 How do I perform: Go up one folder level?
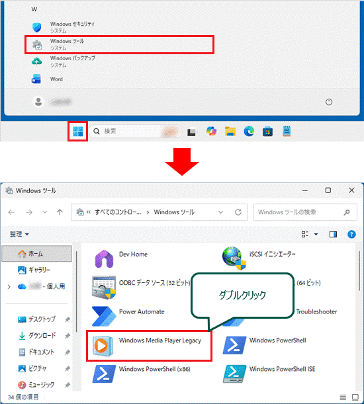point(60,212)
